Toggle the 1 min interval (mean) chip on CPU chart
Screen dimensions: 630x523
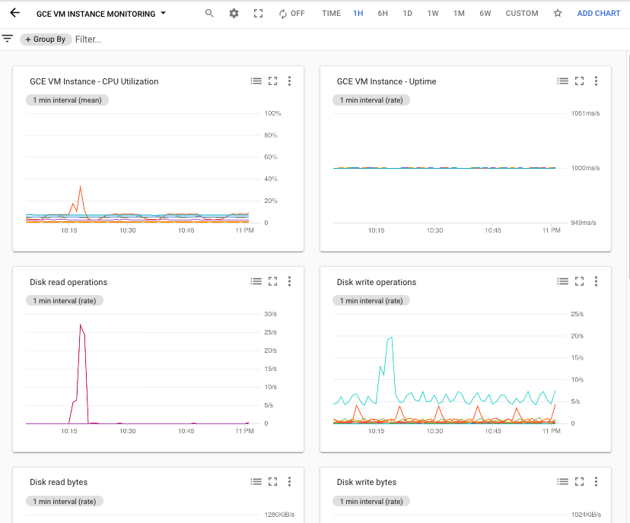(x=67, y=100)
